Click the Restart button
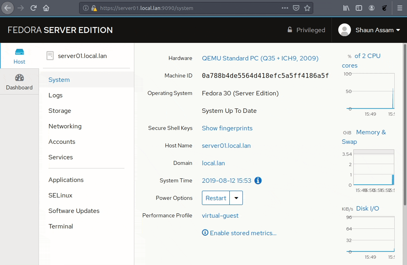407x265 pixels. tap(216, 198)
